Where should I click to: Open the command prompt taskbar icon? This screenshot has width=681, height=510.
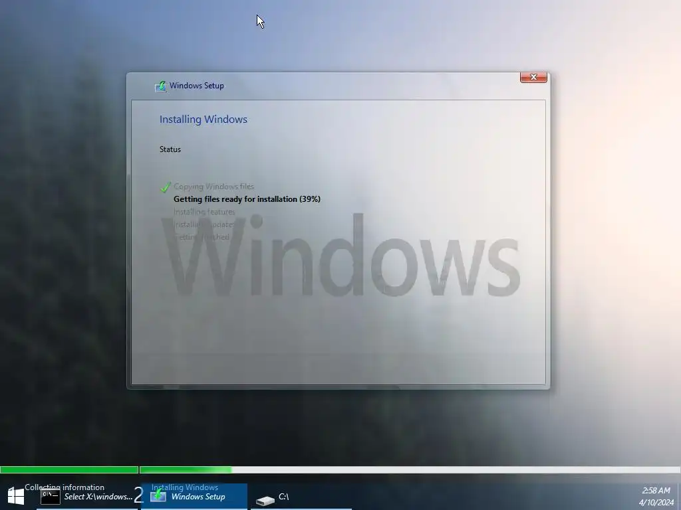(50, 497)
